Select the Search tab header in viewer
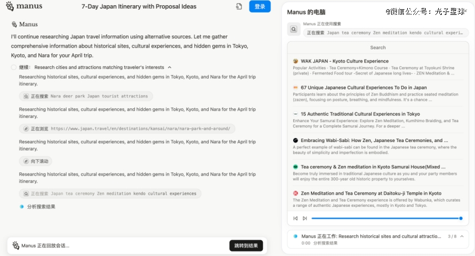Image resolution: width=475 pixels, height=256 pixels. pos(378,48)
